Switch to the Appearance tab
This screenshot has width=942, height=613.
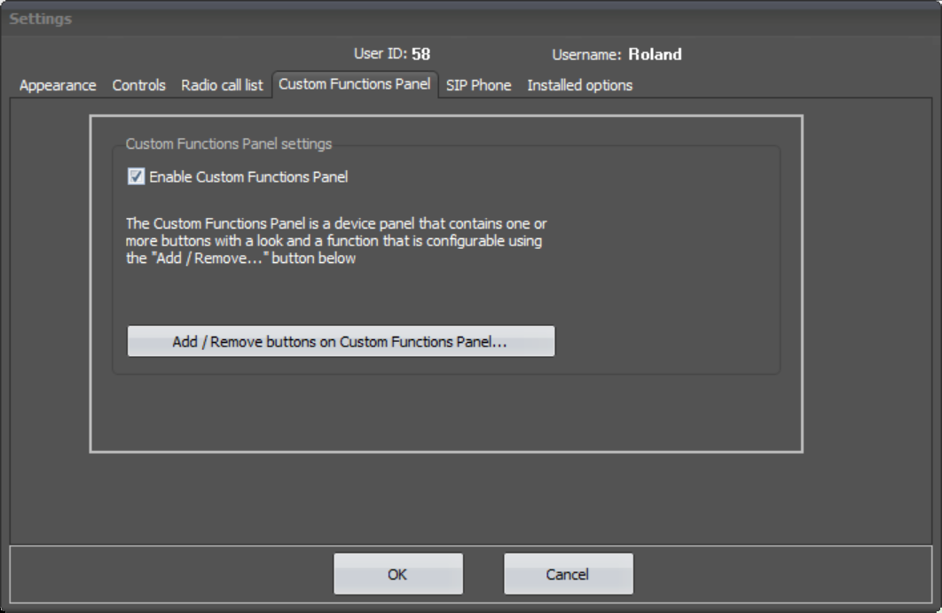pos(58,85)
